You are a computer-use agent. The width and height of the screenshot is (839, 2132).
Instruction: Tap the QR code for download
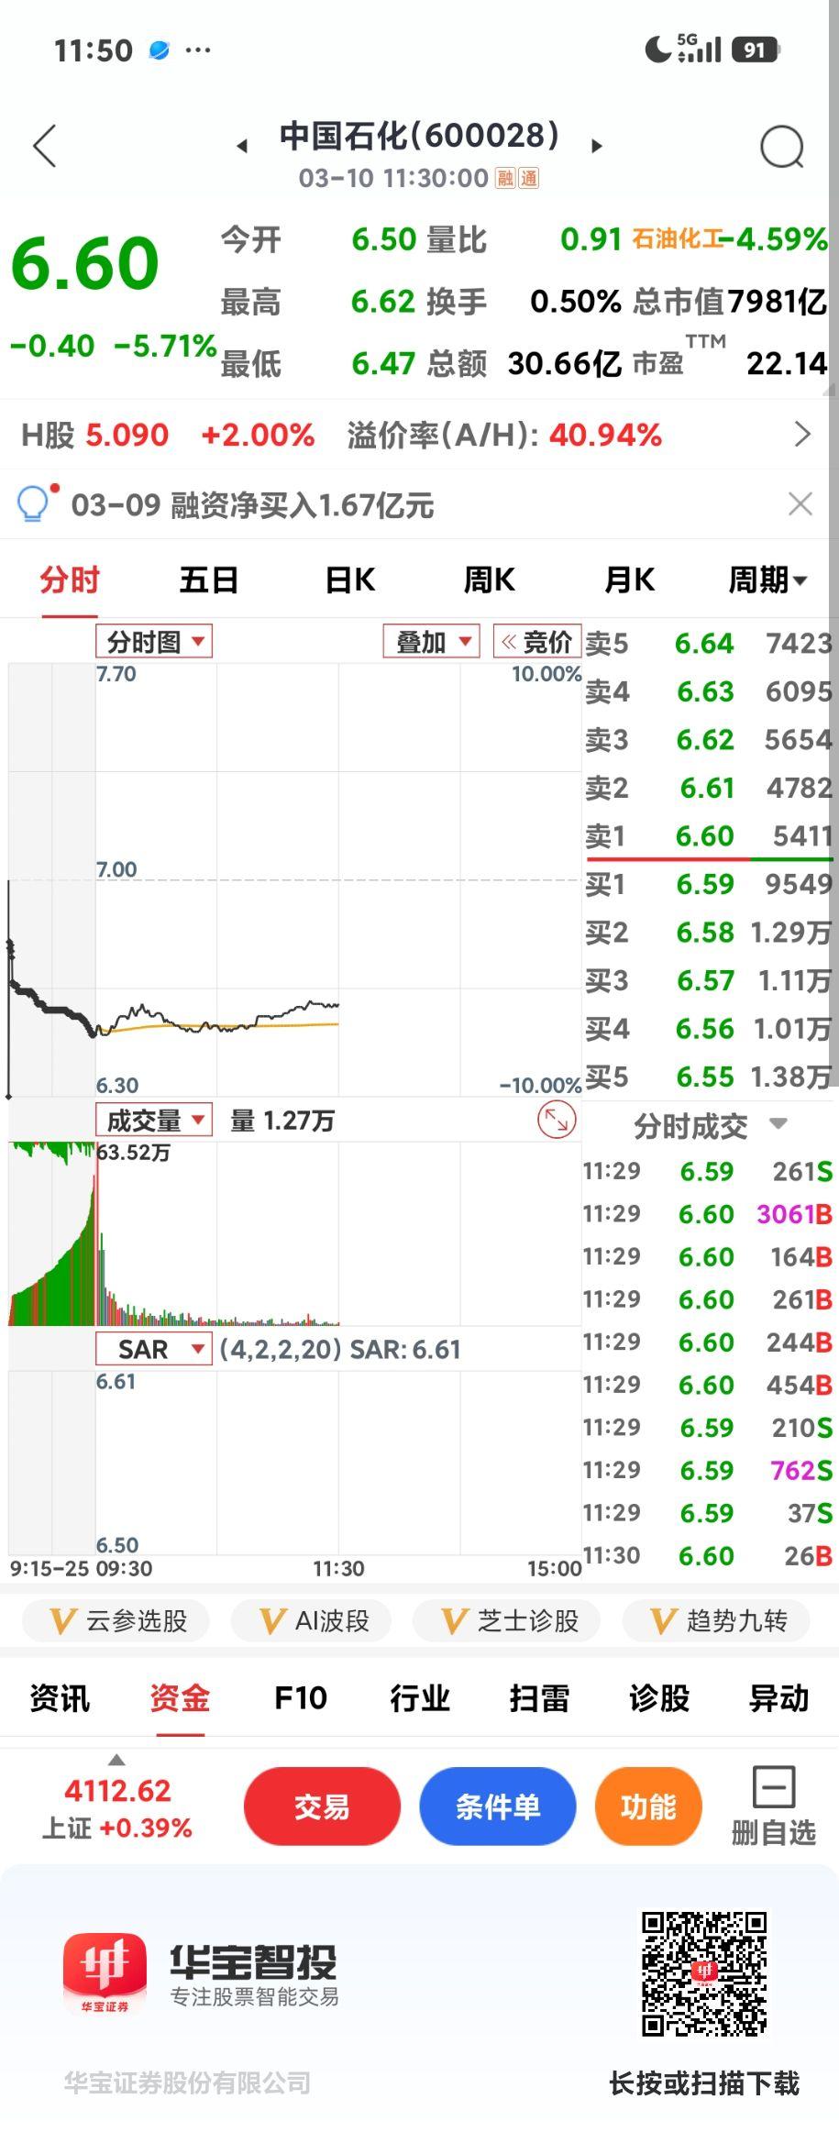pos(704,1972)
